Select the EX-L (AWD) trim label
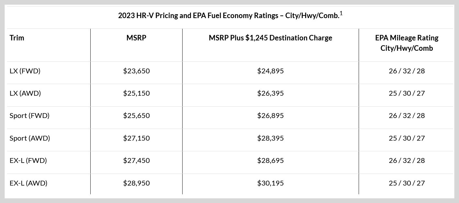Image resolution: width=459 pixels, height=203 pixels. tap(28, 183)
